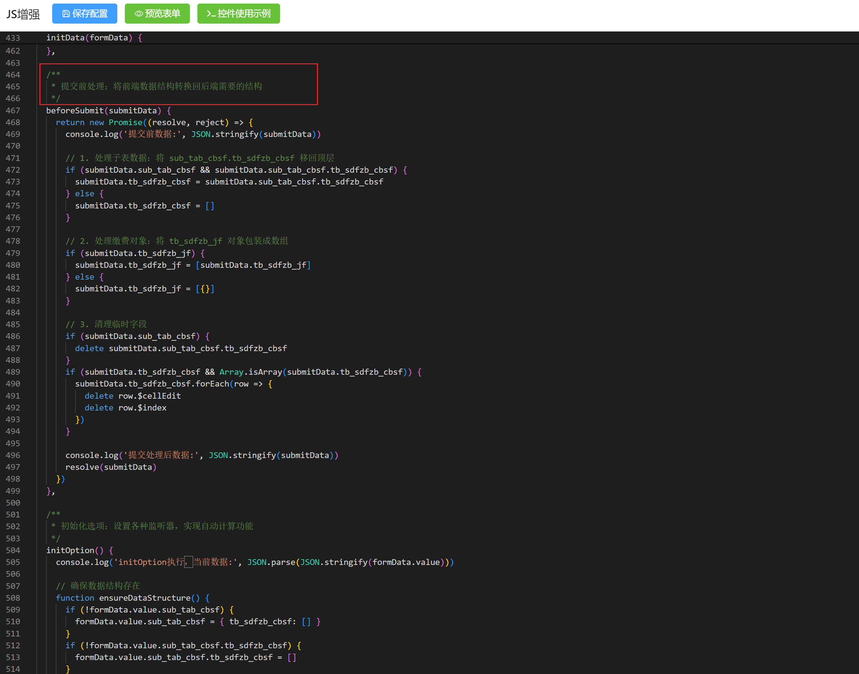Click the Array.isArray call on line 489
The width and height of the screenshot is (859, 674).
click(251, 372)
